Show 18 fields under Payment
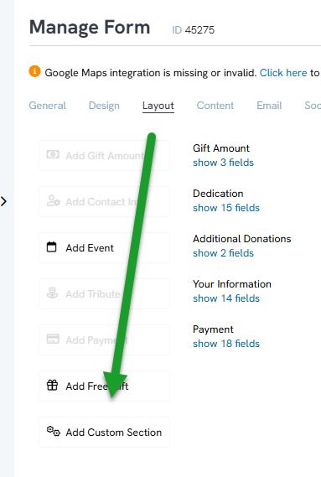The image size is (321, 477). (226, 344)
